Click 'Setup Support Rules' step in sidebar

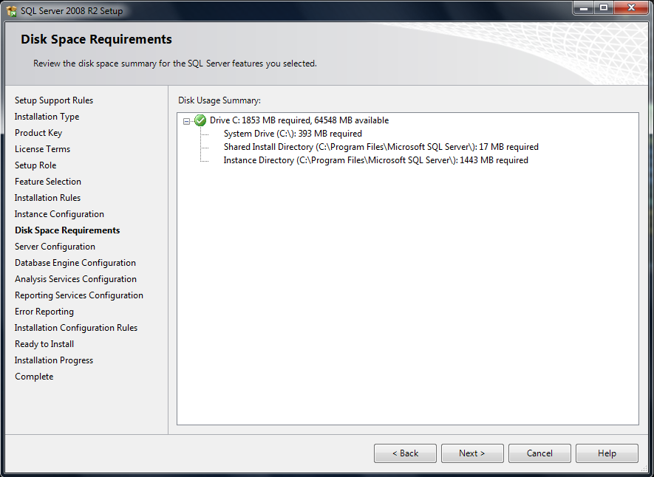click(54, 100)
